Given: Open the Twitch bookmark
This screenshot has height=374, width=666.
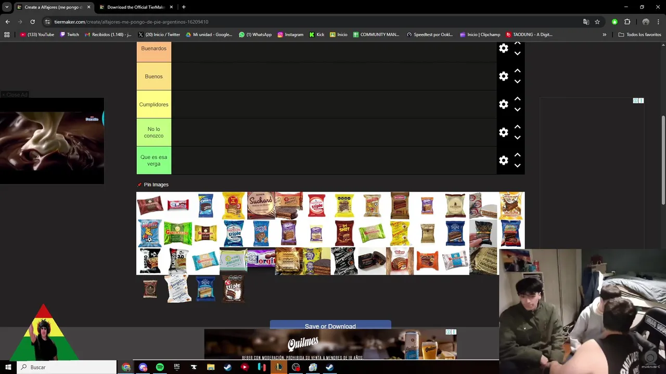Looking at the screenshot, I should 70,35.
